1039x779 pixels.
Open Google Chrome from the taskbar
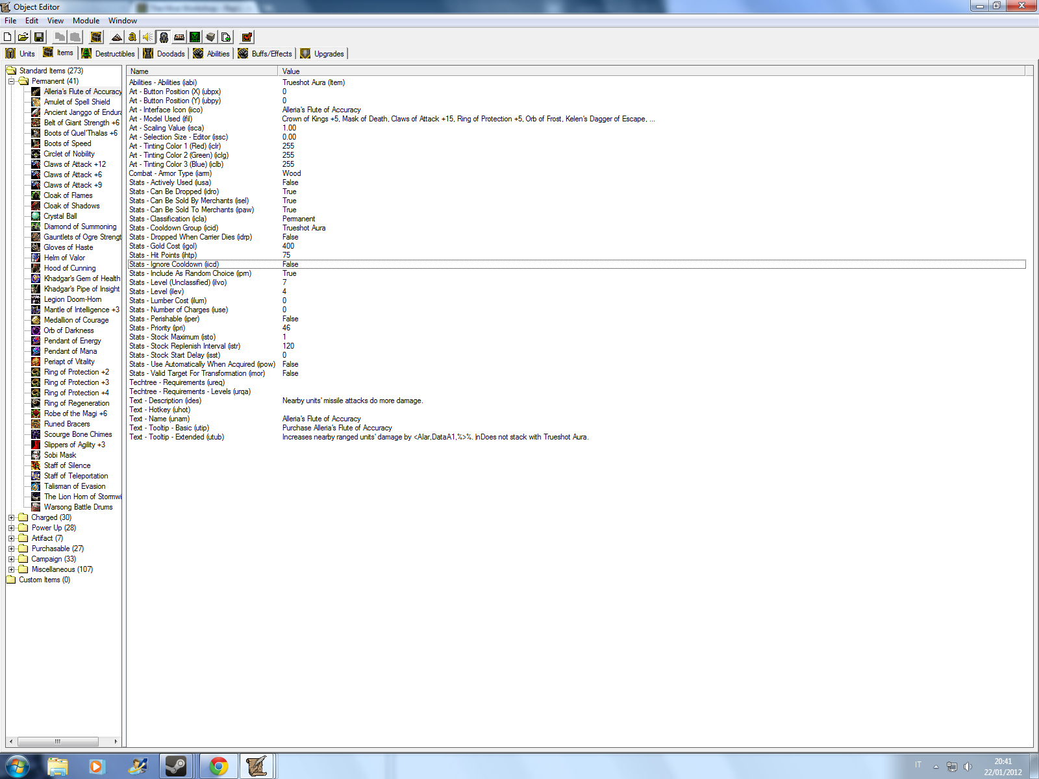pyautogui.click(x=219, y=767)
